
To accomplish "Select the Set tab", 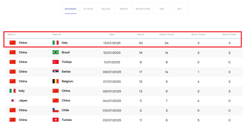I will [x=180, y=9].
